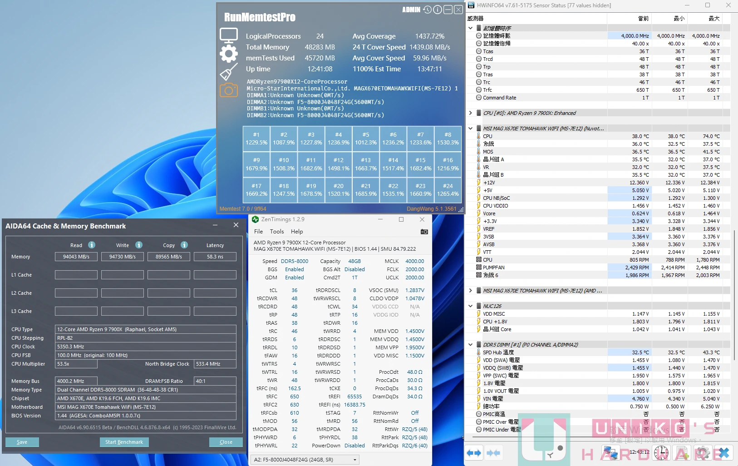The width and height of the screenshot is (738, 466).
Task: Click CPU Clock field 5350.3 MHz
Action: [146, 347]
